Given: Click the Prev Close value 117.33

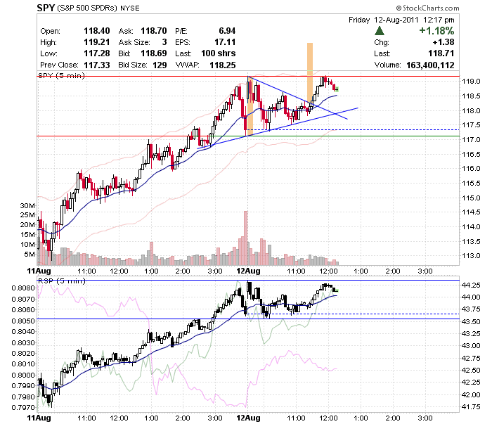Looking at the screenshot, I should pos(97,65).
